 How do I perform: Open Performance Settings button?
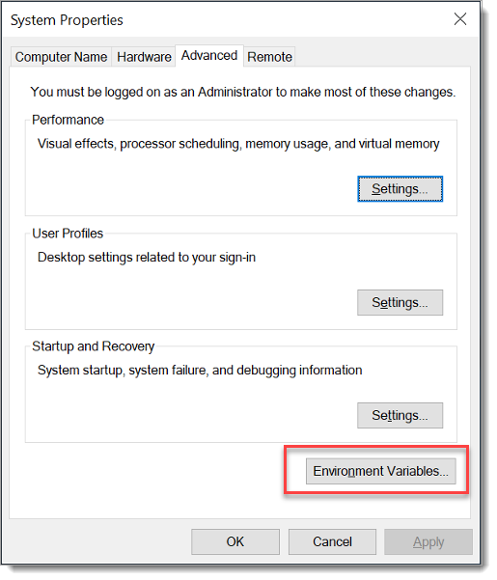[400, 189]
